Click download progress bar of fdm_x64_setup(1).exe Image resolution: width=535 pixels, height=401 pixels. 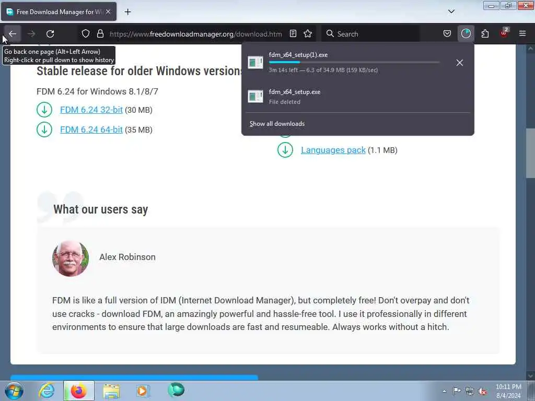point(354,63)
